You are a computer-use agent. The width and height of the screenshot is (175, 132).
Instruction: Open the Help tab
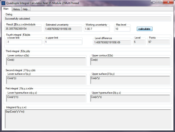coord(26,9)
